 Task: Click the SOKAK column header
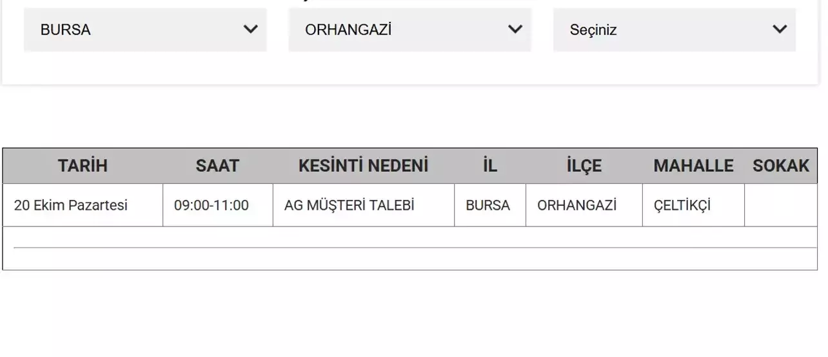pos(780,166)
